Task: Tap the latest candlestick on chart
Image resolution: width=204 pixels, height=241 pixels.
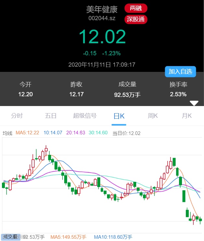Action: pyautogui.click(x=200, y=220)
